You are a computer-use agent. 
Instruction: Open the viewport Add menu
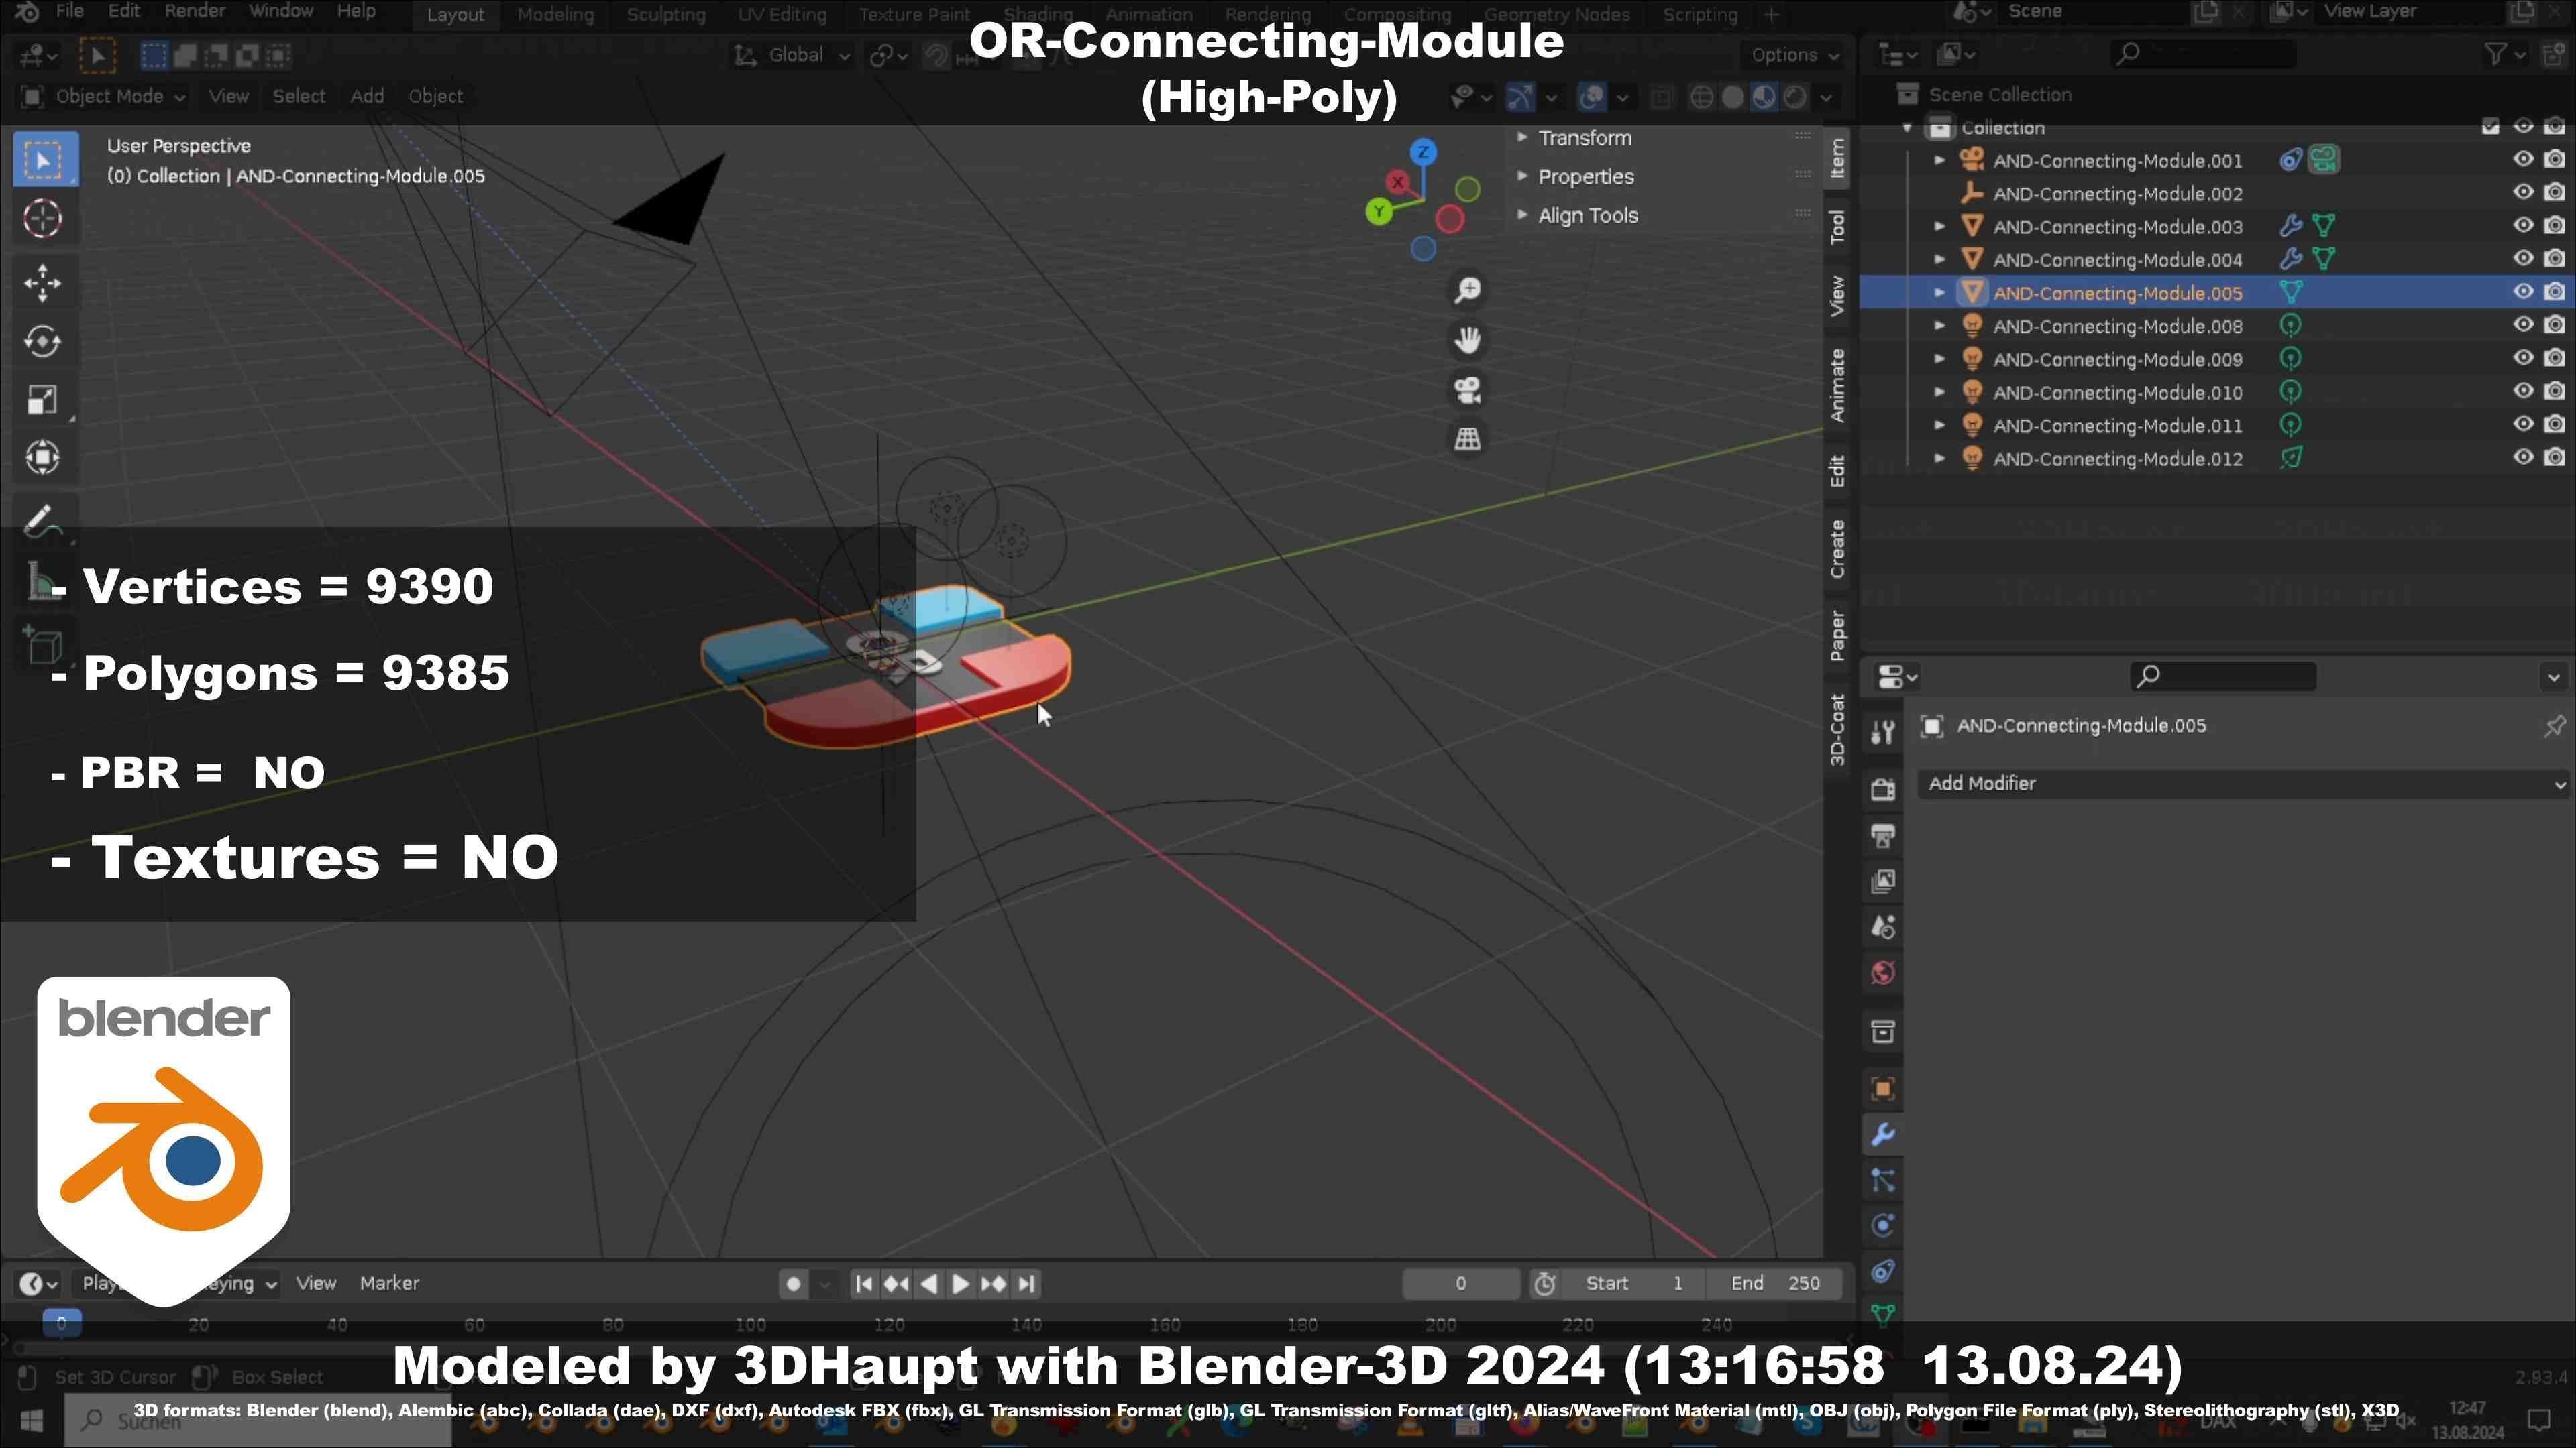(x=367, y=96)
